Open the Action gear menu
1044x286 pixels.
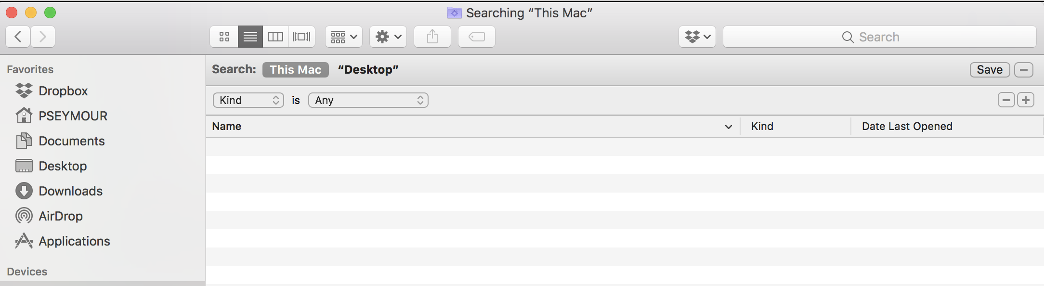388,37
